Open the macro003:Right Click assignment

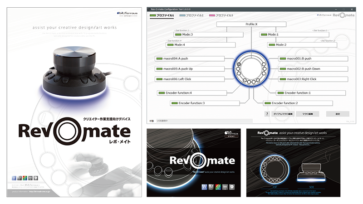pos(313,79)
